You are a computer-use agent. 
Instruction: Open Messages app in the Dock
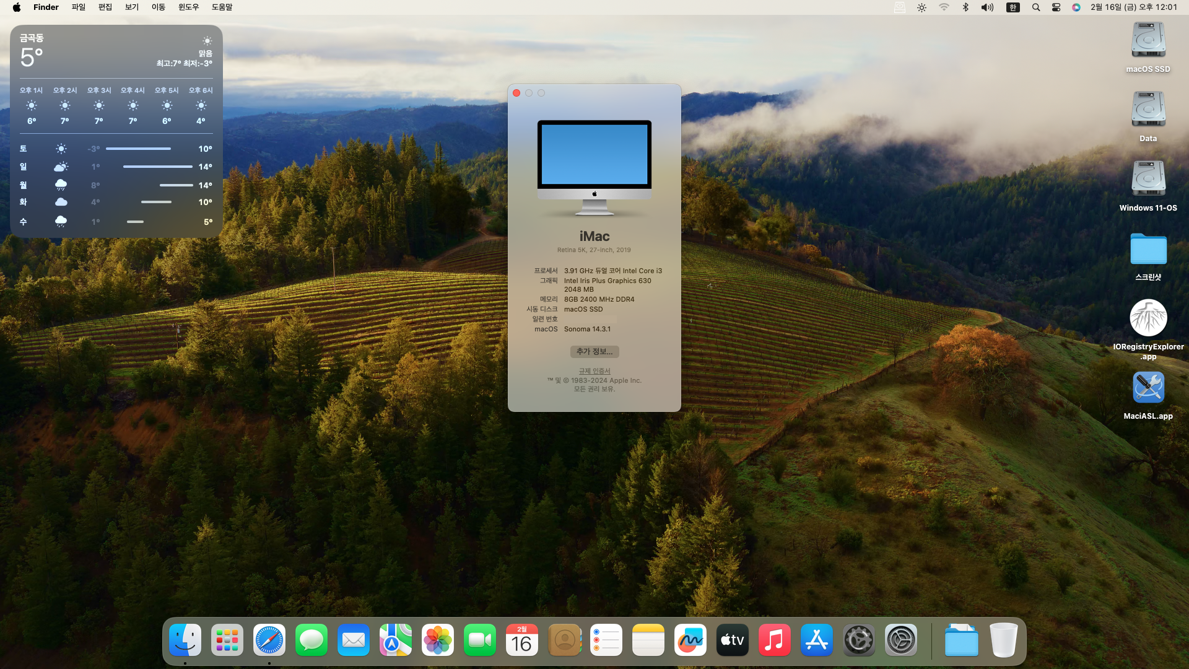coord(311,640)
